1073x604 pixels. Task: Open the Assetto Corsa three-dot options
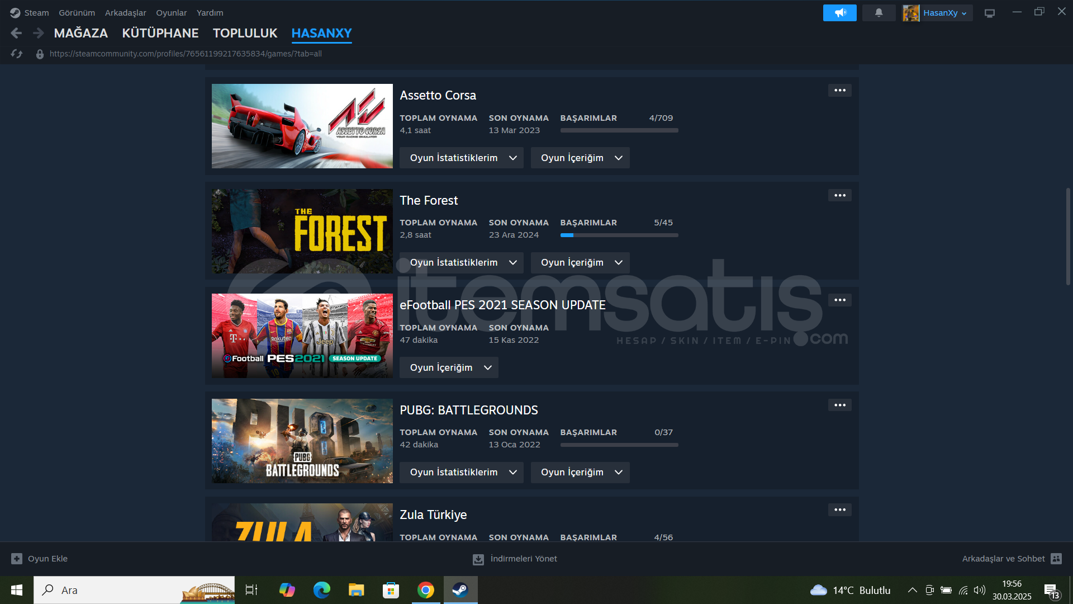[x=839, y=91]
